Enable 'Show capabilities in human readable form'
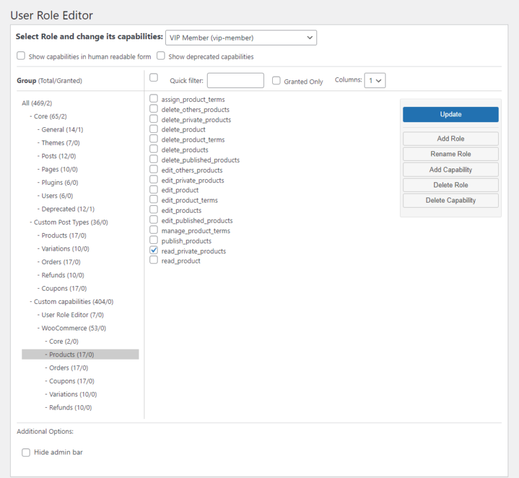Screen dimensions: 519x478 (21, 56)
